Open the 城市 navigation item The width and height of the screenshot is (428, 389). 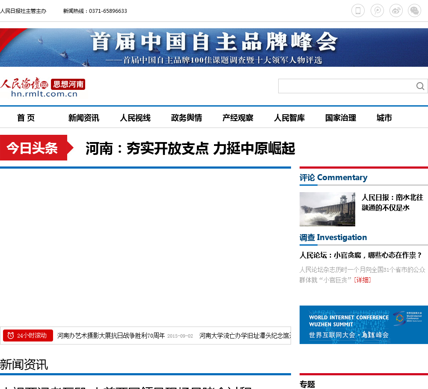tap(384, 118)
